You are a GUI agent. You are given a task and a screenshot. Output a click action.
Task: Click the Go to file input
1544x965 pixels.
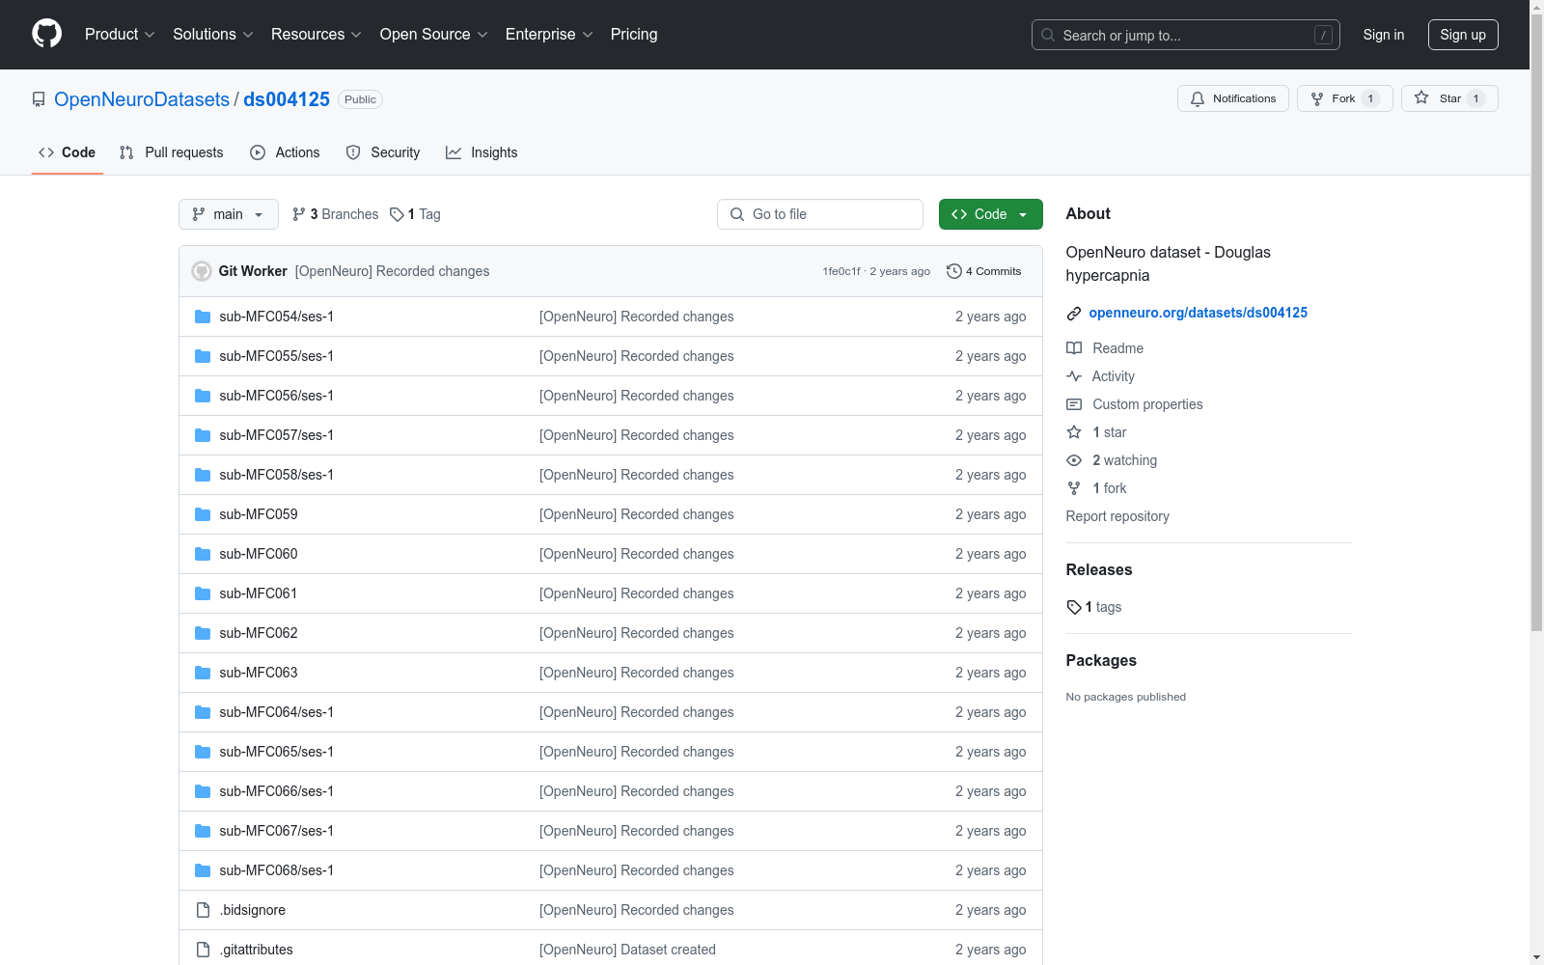820,214
